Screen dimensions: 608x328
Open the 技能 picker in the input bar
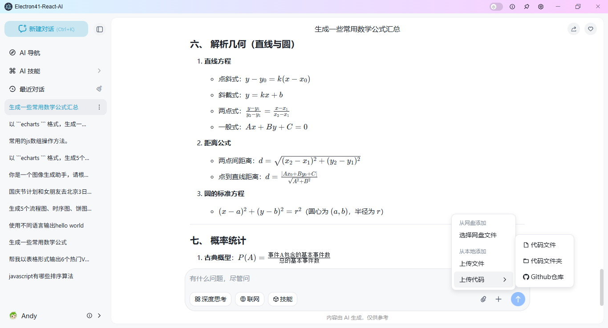click(x=283, y=299)
